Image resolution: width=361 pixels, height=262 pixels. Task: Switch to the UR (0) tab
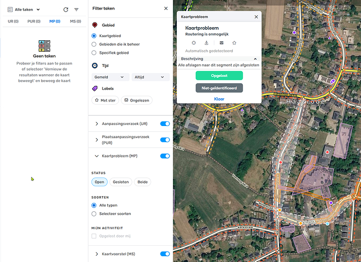click(x=13, y=21)
